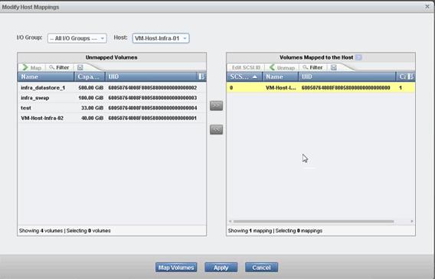Click 500.00 GiB capacity cell
Viewport: 435px width, 279px height.
(90, 88)
